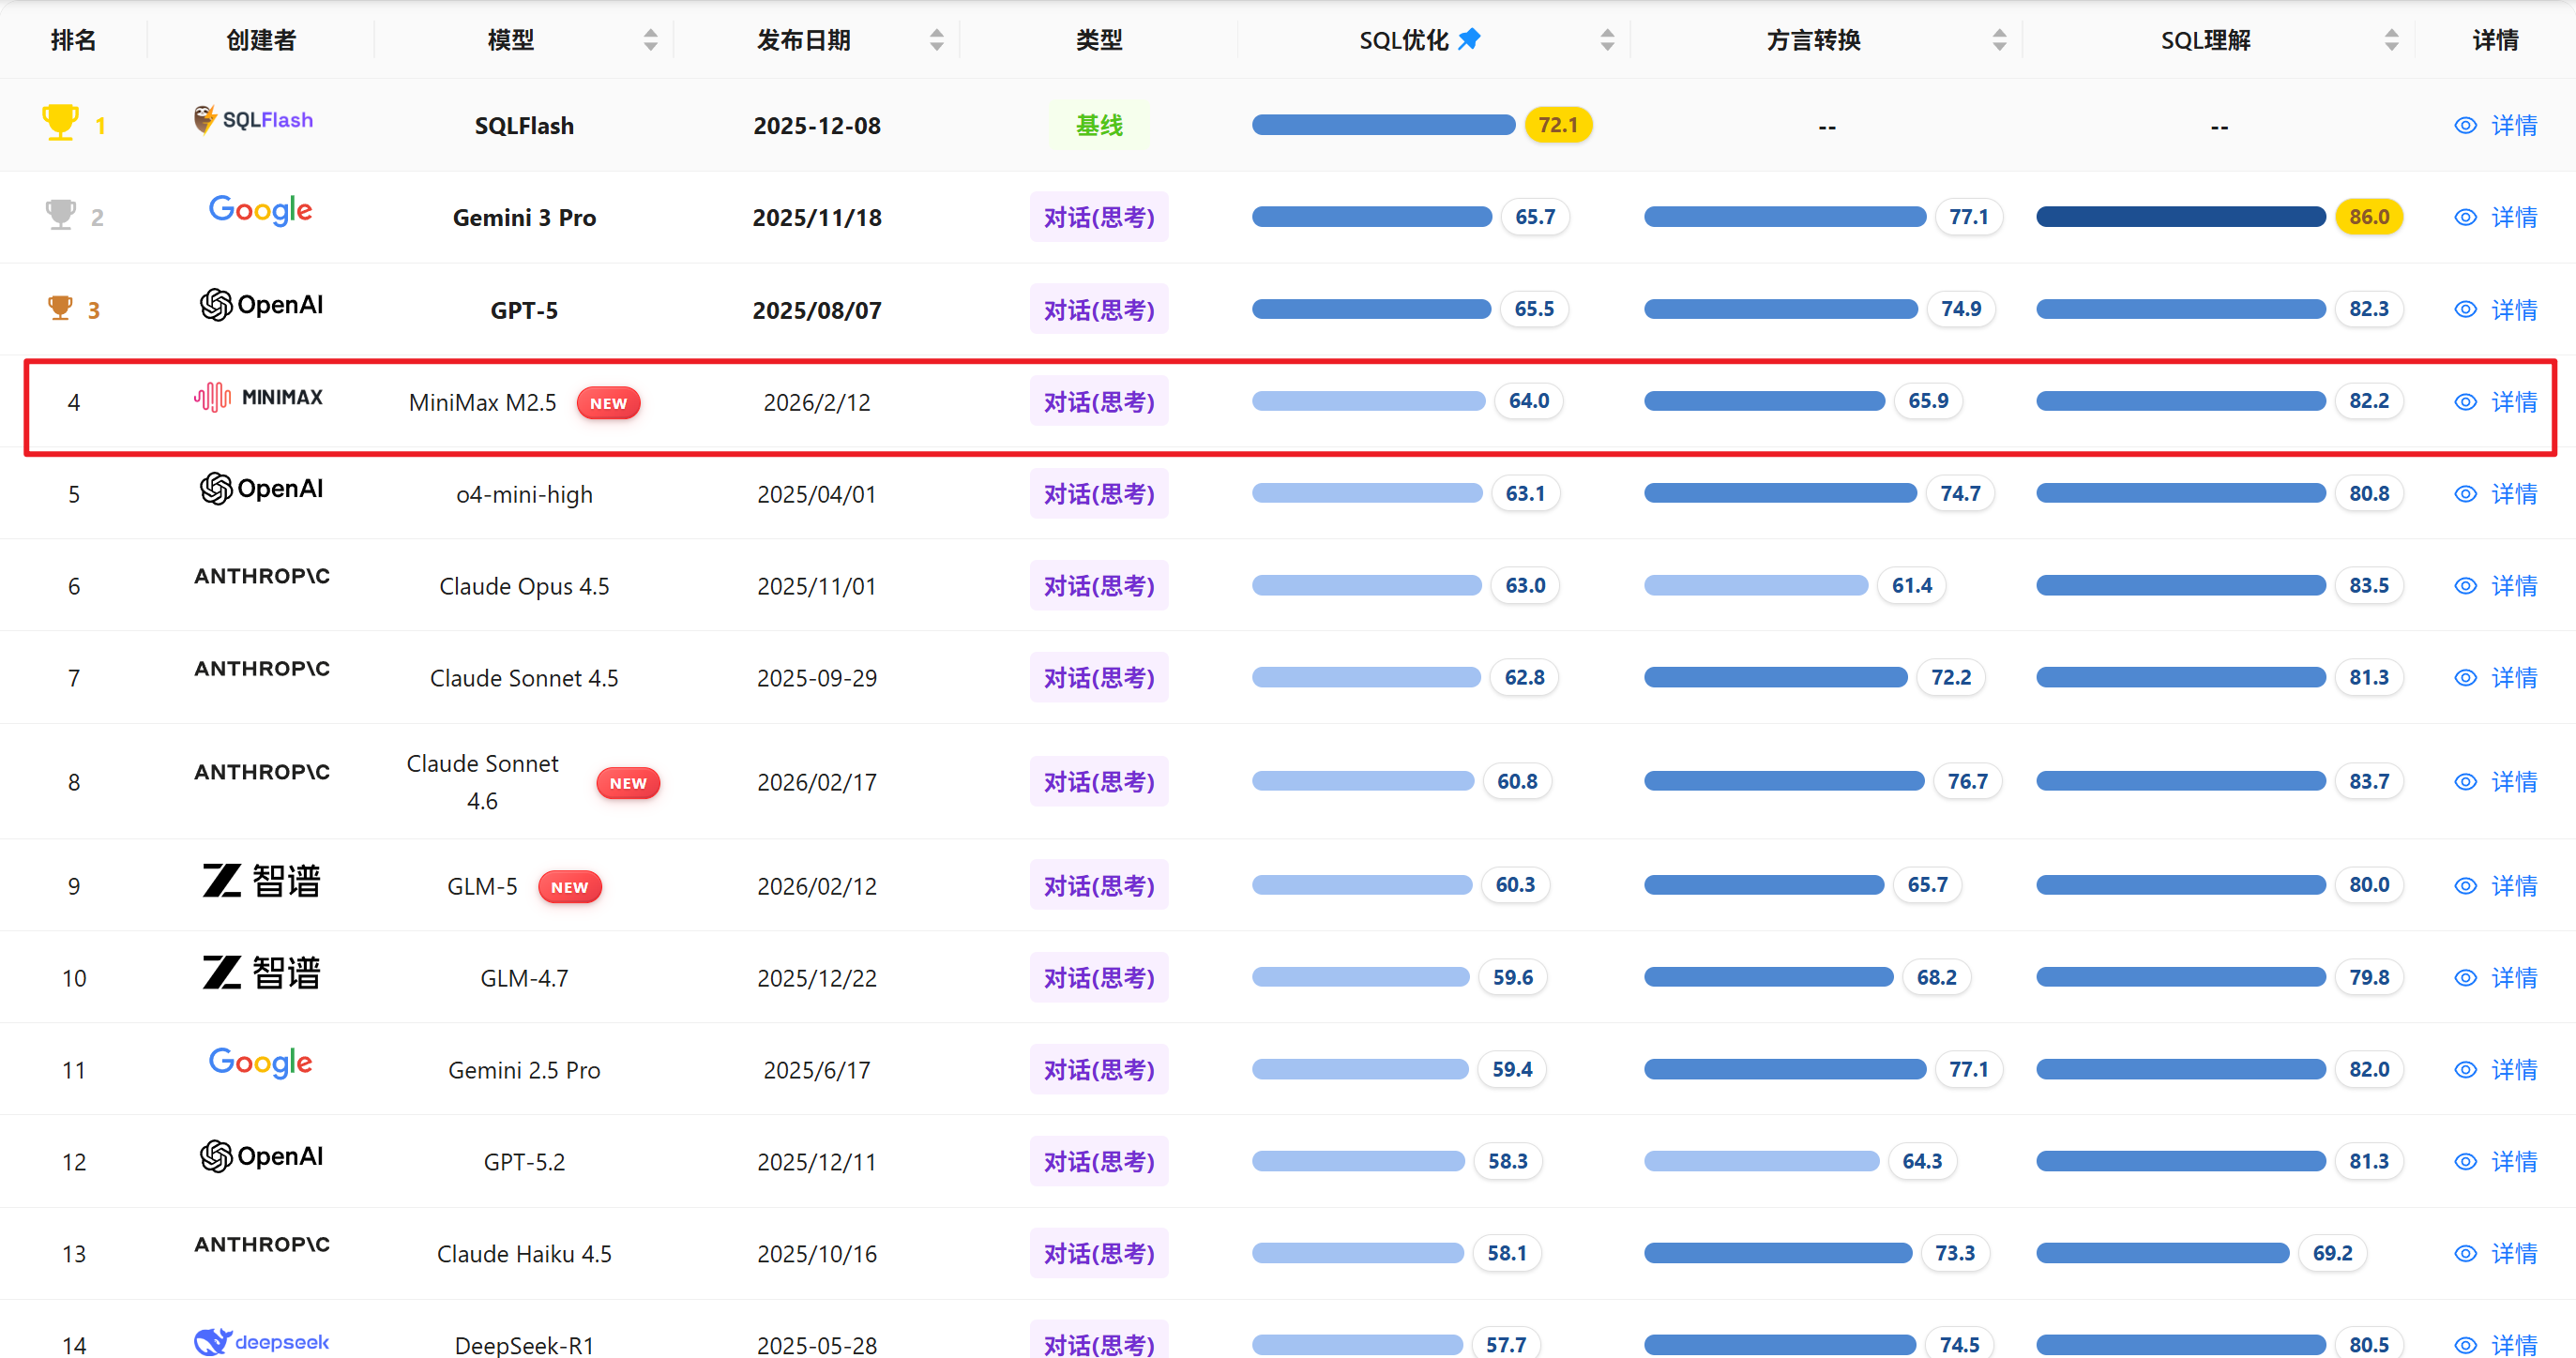The width and height of the screenshot is (2576, 1358).
Task: Sort by 方言转换 column using its arrows
Action: [1999, 40]
